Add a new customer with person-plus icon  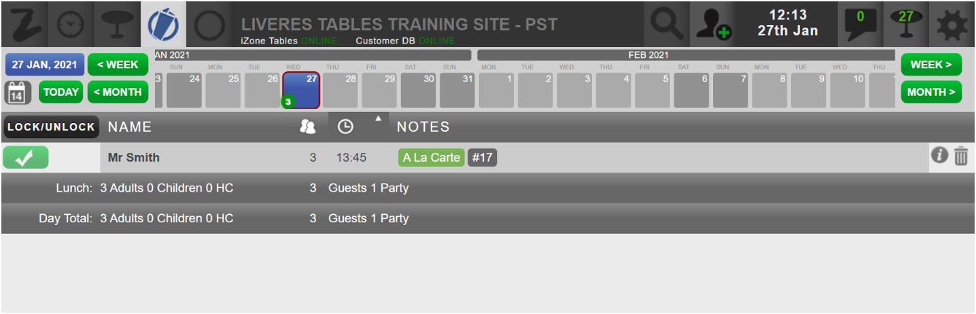click(x=713, y=24)
